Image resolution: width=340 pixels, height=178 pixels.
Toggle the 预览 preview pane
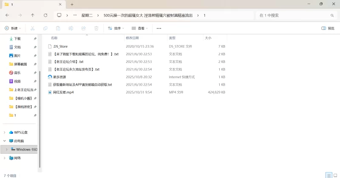point(328,28)
